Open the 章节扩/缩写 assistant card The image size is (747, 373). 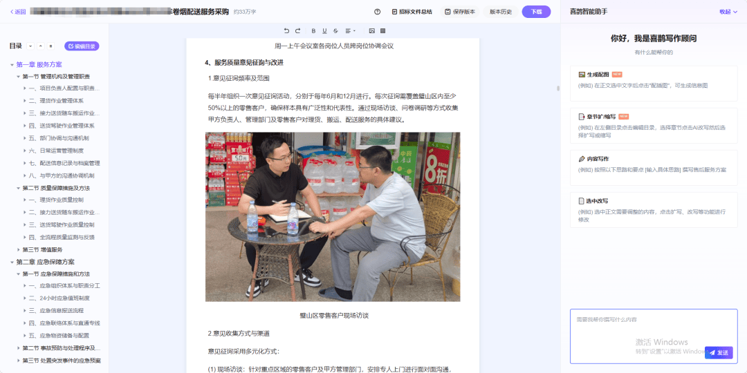(x=654, y=125)
